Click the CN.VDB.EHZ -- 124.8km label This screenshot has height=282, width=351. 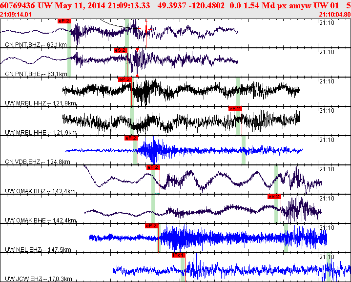[x=38, y=162]
